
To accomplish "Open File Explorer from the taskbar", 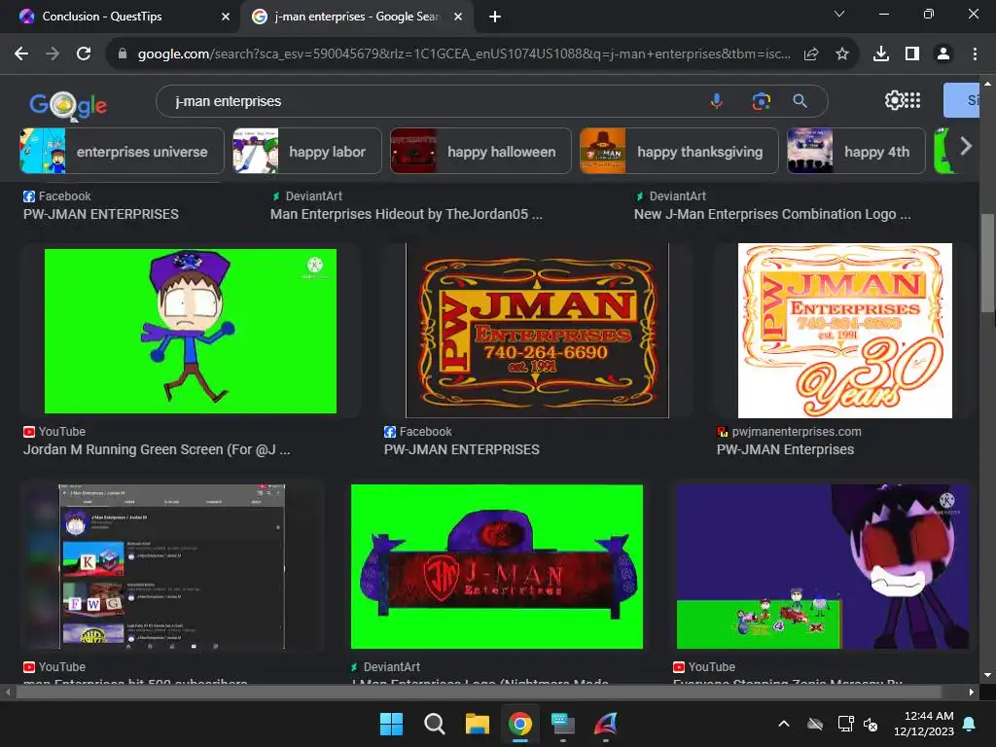I will pos(477,724).
